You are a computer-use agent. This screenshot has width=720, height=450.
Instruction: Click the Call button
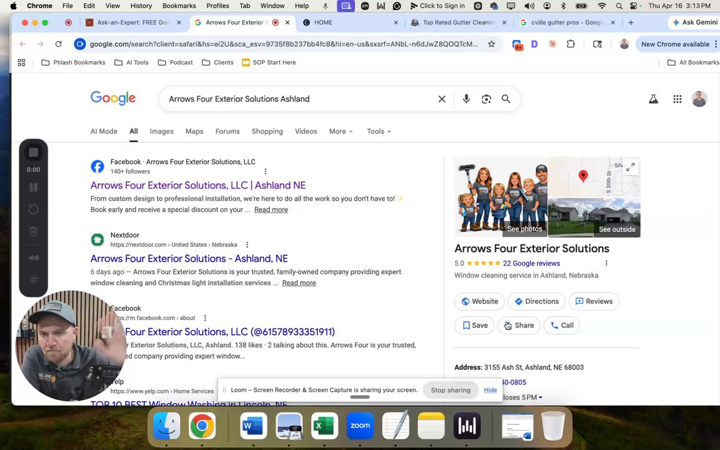[x=562, y=325]
